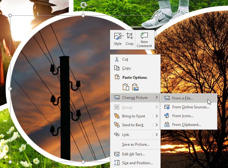Expand the Bring to Front submenu arrow
This screenshot has width=228, height=168.
[157, 116]
